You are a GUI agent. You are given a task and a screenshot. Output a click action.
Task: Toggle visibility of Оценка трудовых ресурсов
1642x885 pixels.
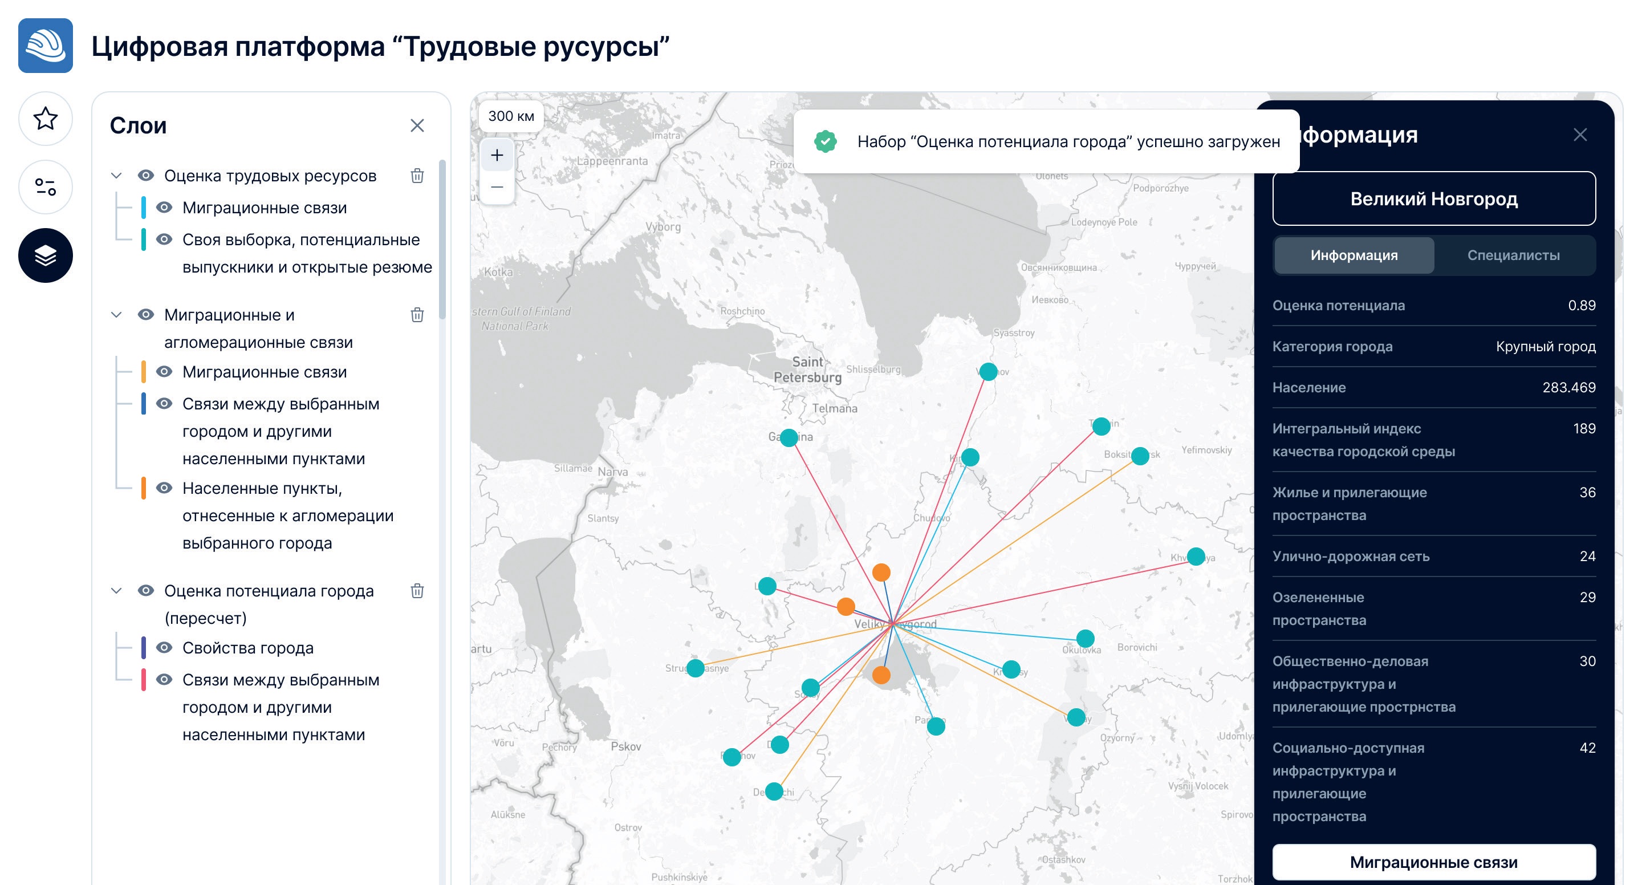pos(146,175)
